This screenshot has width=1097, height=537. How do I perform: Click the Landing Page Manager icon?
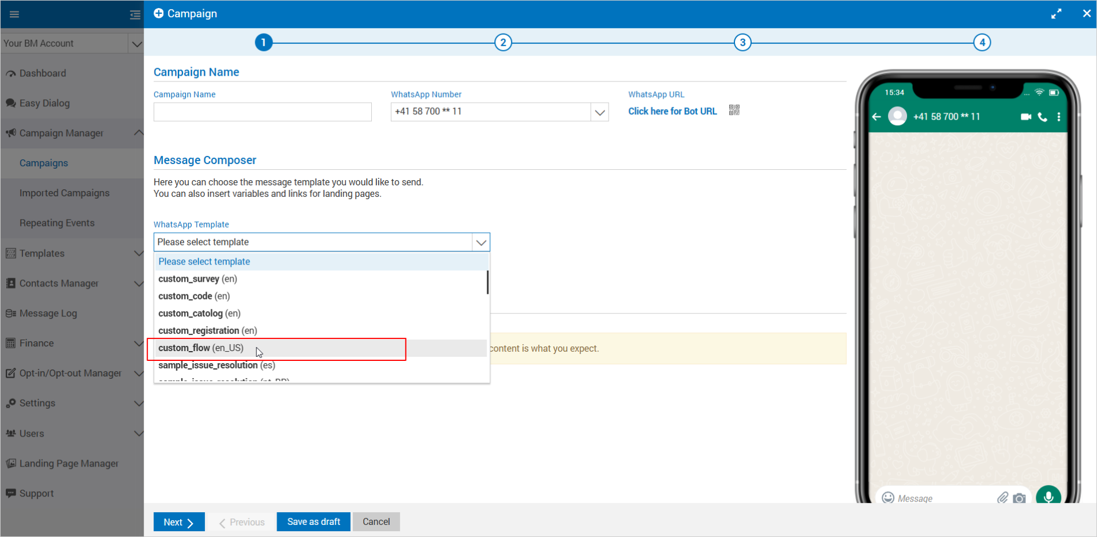click(11, 464)
